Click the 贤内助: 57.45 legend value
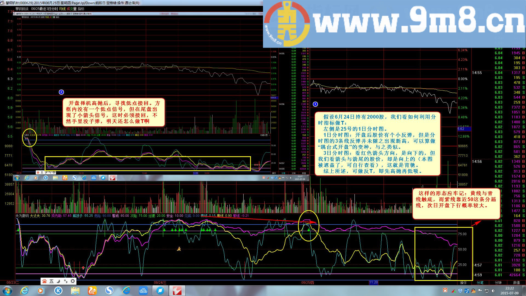 [x=61, y=216]
